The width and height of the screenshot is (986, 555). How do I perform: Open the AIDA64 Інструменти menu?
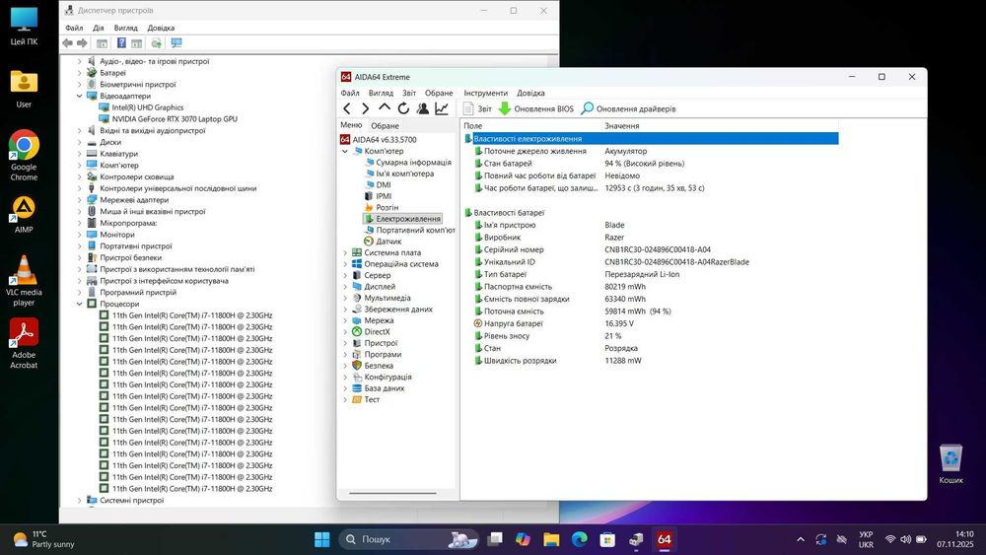[x=485, y=93]
